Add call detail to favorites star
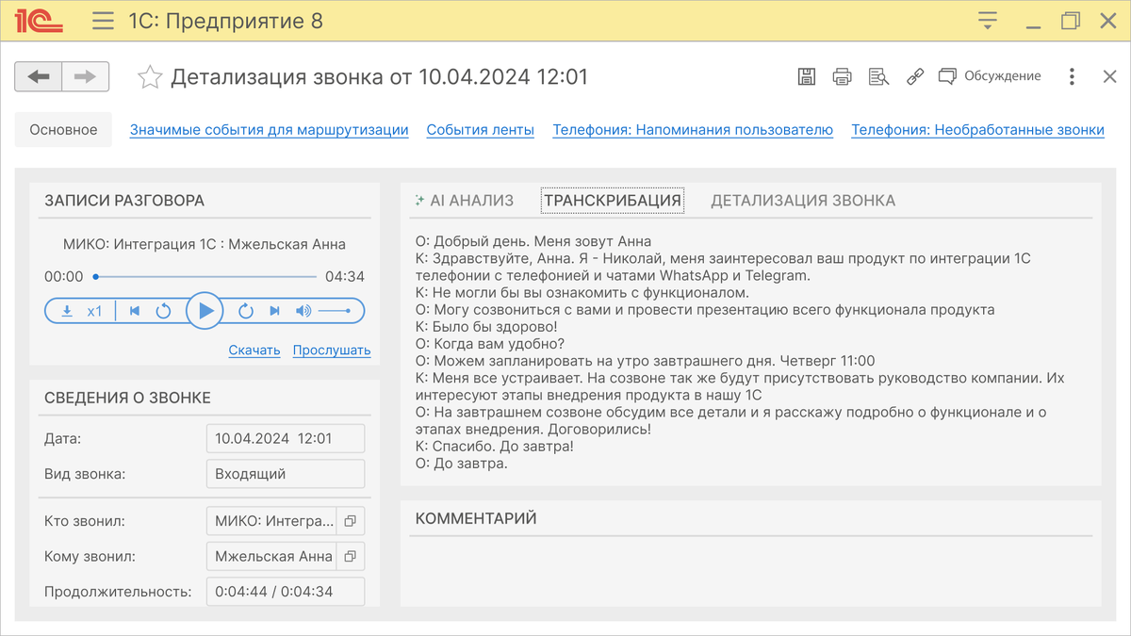This screenshot has width=1131, height=636. pyautogui.click(x=149, y=77)
